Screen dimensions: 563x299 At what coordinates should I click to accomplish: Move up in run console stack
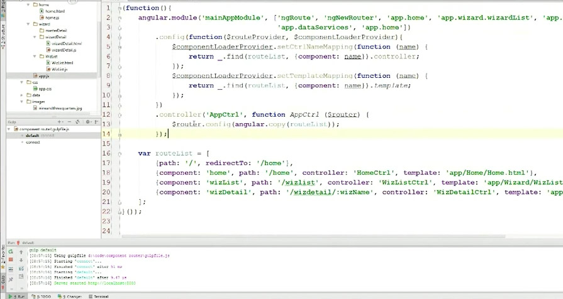coord(21,252)
